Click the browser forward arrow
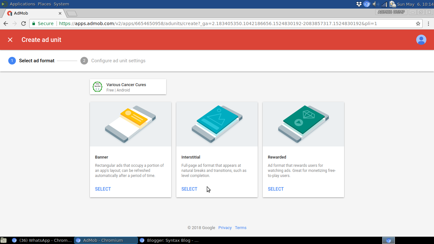The height and width of the screenshot is (244, 434). click(15, 24)
